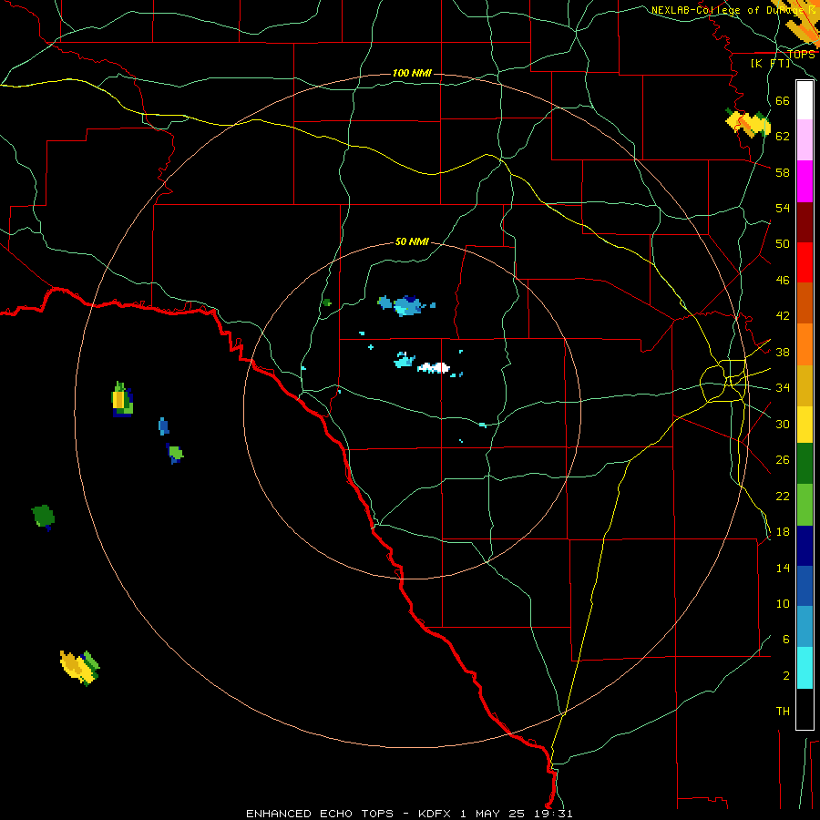Click the white echo top near the radar center

pos(434,368)
